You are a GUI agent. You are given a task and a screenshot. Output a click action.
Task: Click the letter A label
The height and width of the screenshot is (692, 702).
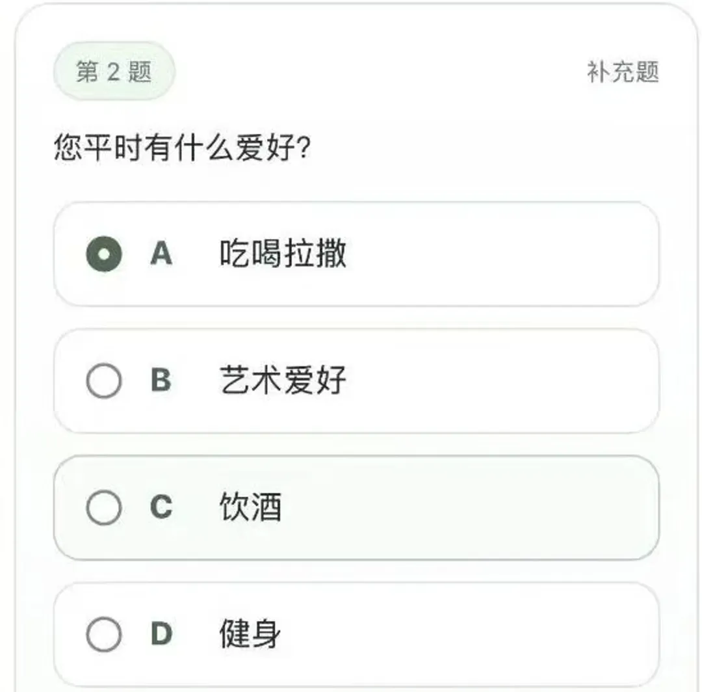point(161,254)
